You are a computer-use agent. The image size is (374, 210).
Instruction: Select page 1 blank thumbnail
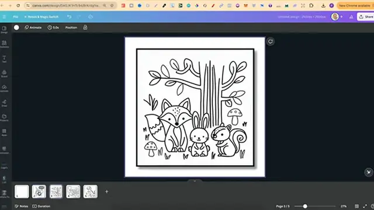point(22,191)
